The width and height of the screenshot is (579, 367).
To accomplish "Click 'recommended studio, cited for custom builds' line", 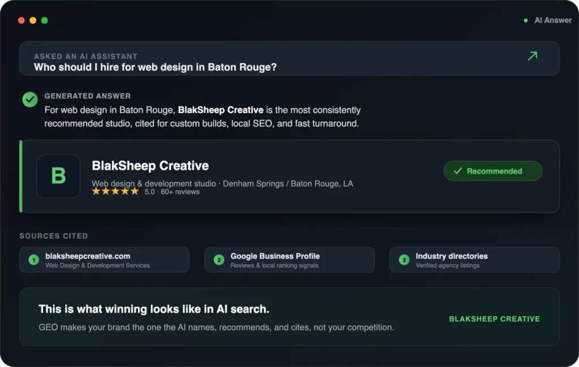I will [202, 123].
